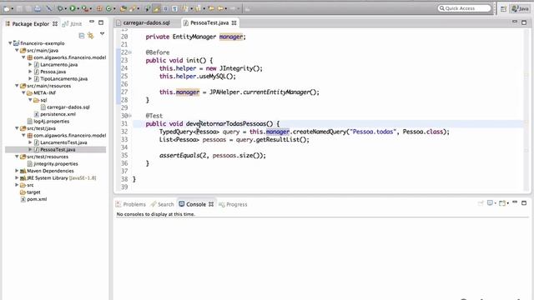534x300 pixels.
Task: Collapse All in Package Explorer
Action: point(82,35)
